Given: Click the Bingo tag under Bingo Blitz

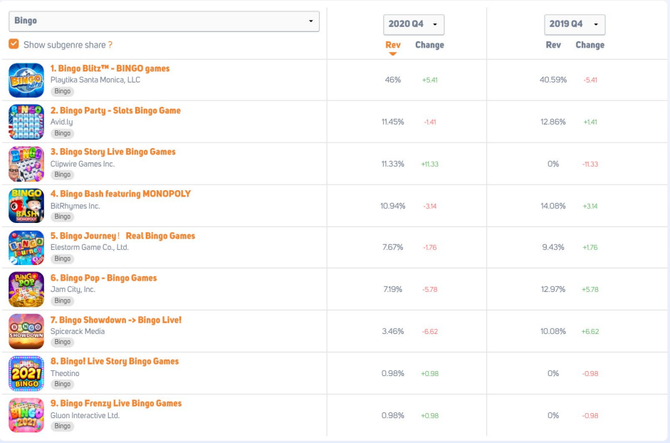Looking at the screenshot, I should 63,91.
